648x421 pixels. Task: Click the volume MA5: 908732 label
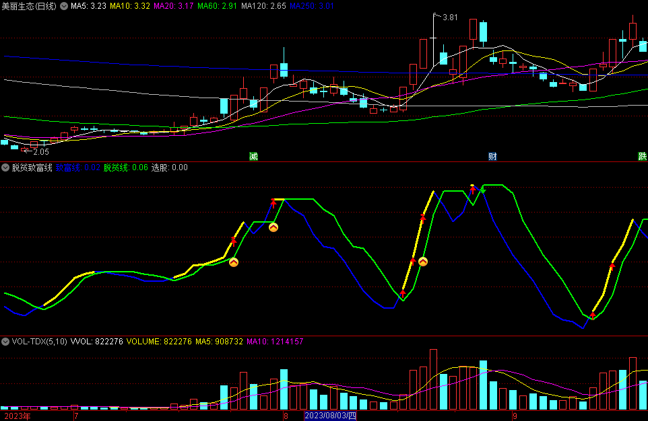click(x=219, y=342)
